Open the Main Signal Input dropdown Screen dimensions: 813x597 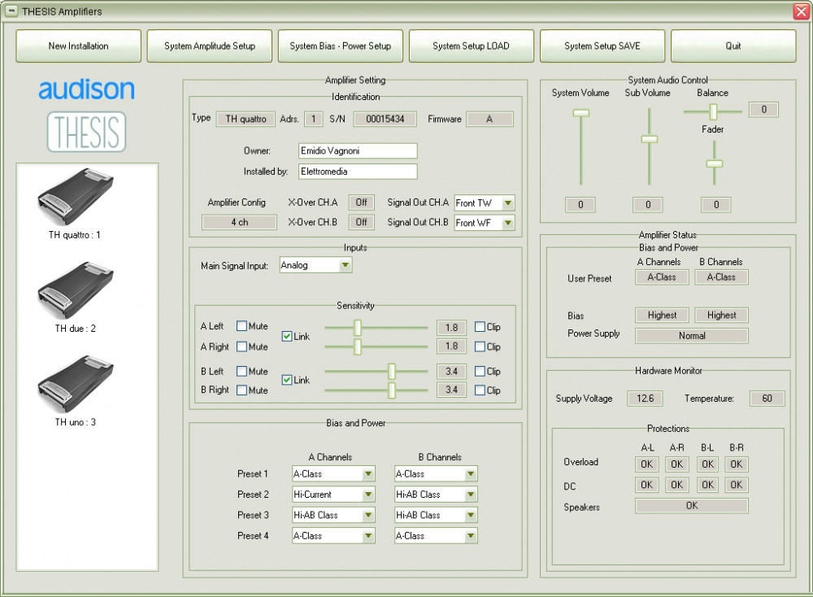[345, 265]
